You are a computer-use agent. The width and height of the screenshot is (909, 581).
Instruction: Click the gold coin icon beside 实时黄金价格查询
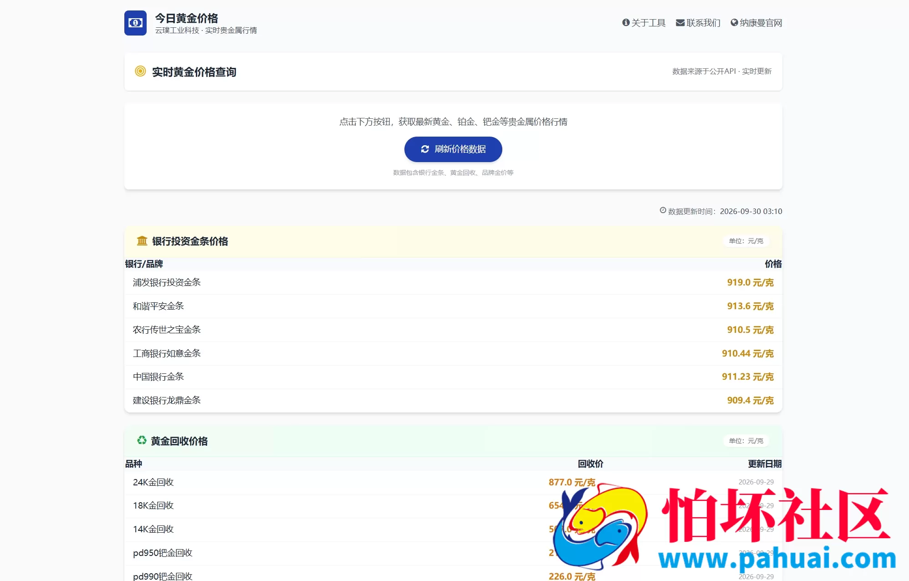140,71
